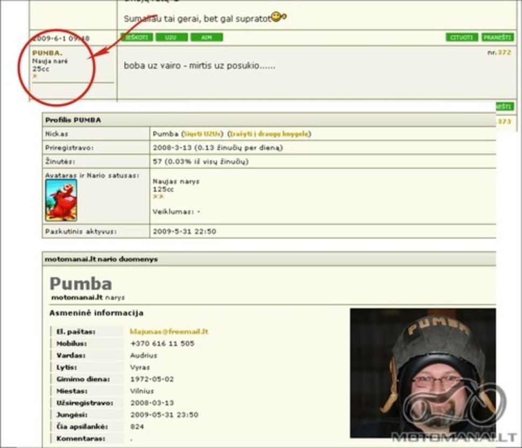Click the 'Naujas narys' status text
Screen dimensions: 522x448
[x=176, y=182]
